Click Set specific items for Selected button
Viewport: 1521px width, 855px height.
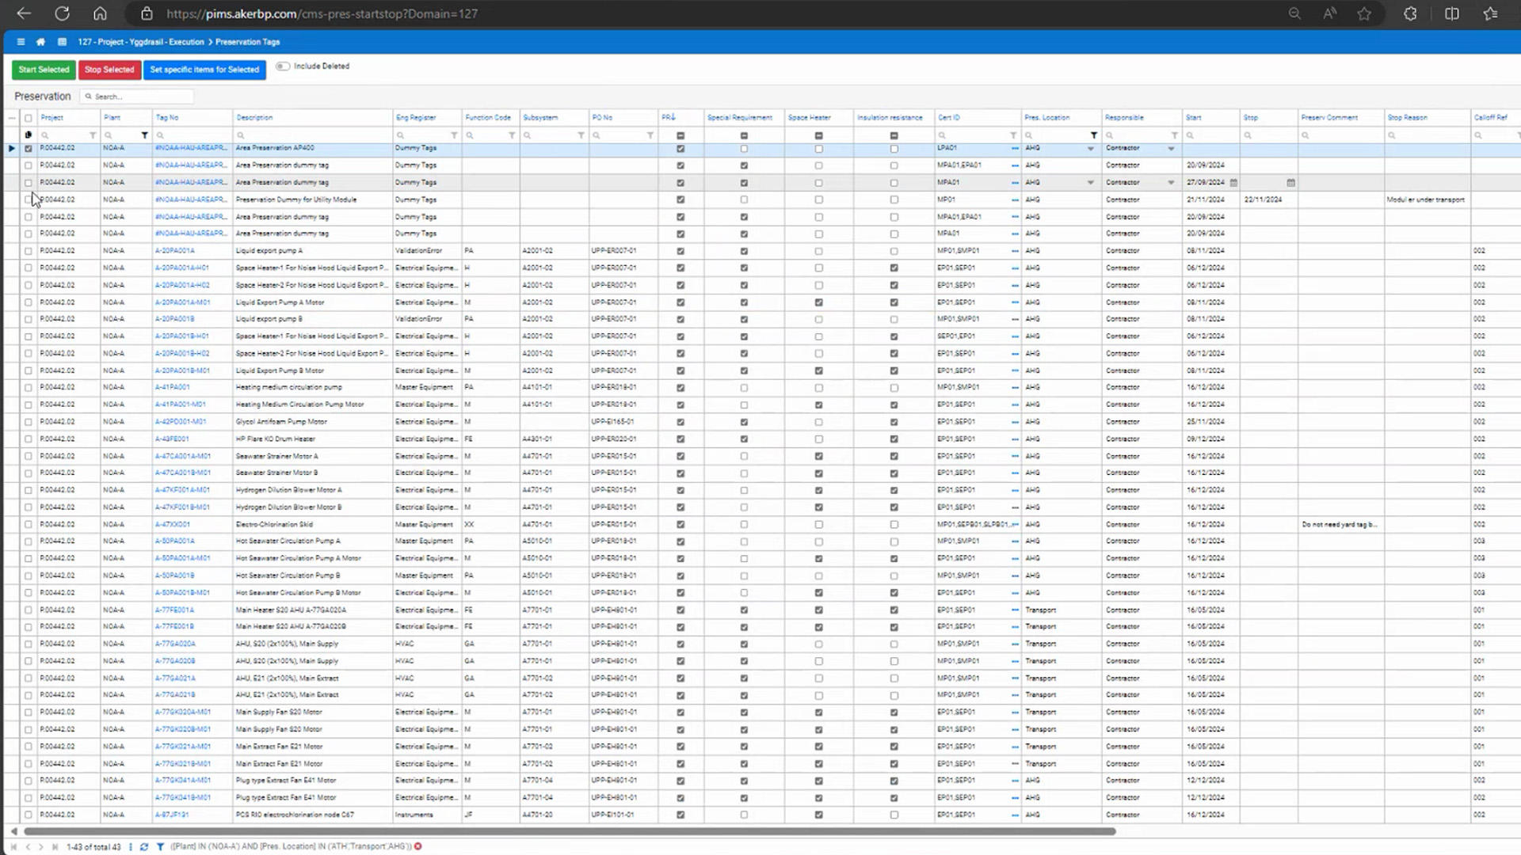pyautogui.click(x=204, y=70)
